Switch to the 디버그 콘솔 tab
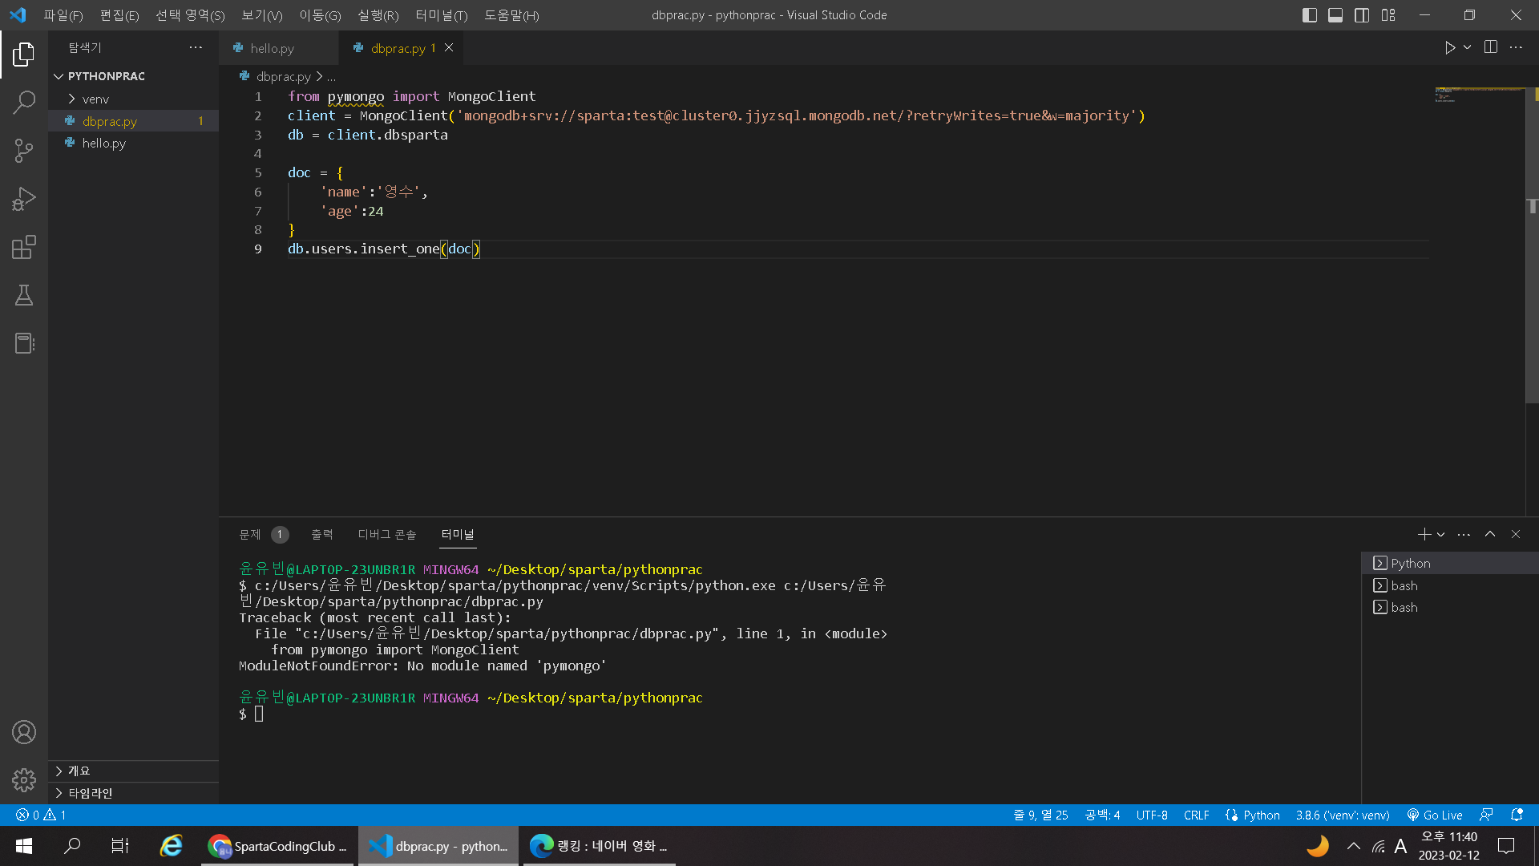Image resolution: width=1539 pixels, height=866 pixels. 387,534
